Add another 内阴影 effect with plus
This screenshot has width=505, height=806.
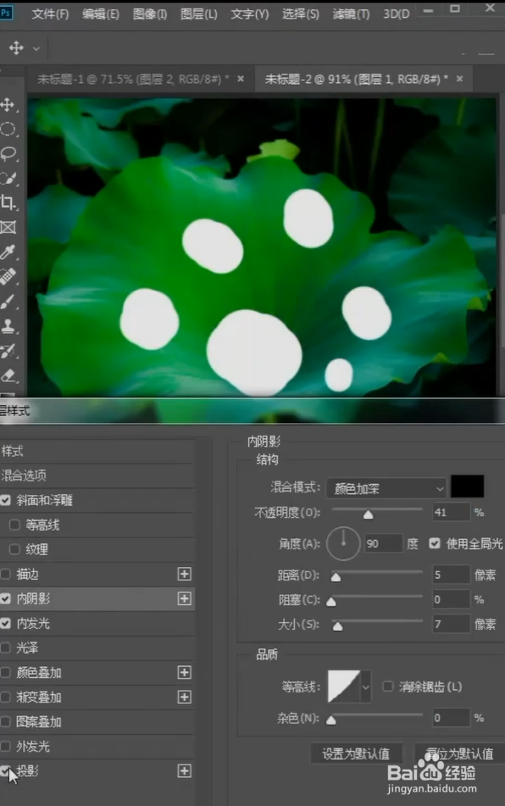tap(185, 599)
